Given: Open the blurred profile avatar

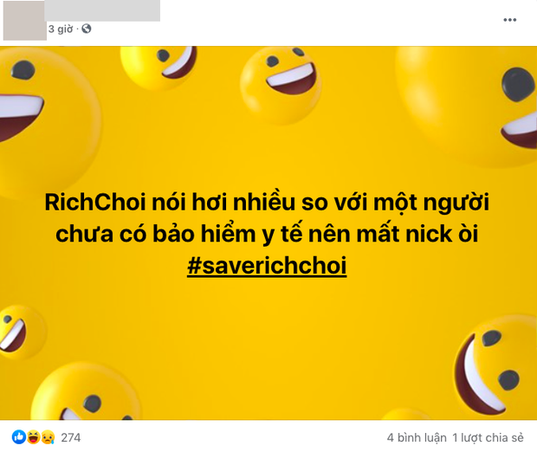Looking at the screenshot, I should click(24, 21).
